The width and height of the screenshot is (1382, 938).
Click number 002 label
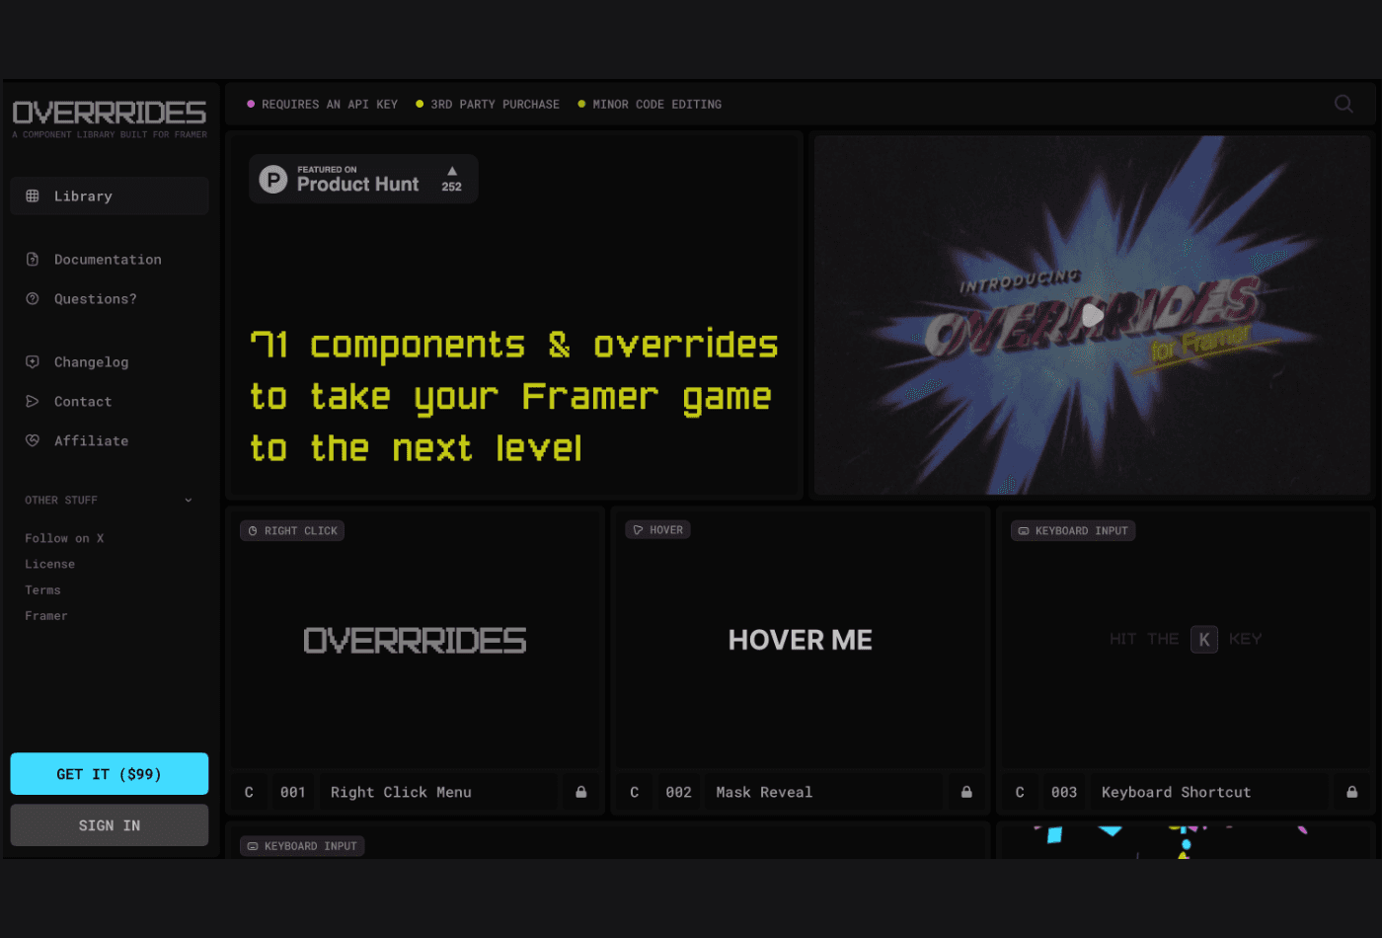click(678, 792)
